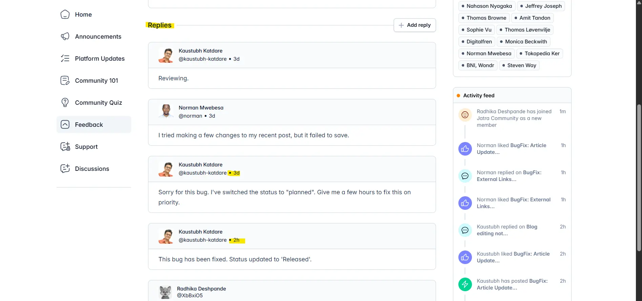Click the Announcements megaphone icon
642x301 pixels.
pos(65,37)
